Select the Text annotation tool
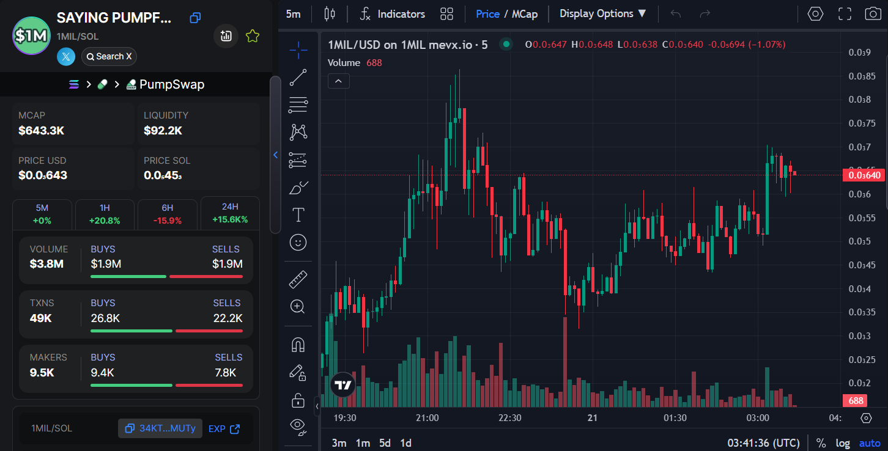Image resolution: width=888 pixels, height=451 pixels. [298, 215]
